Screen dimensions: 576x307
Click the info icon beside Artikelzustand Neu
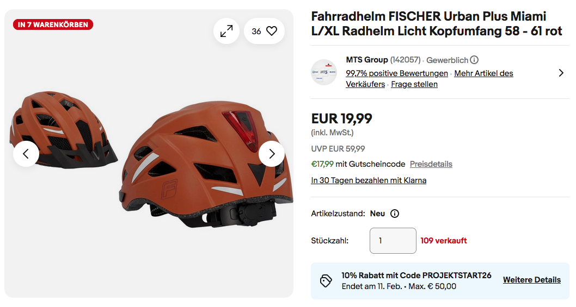[x=395, y=214]
